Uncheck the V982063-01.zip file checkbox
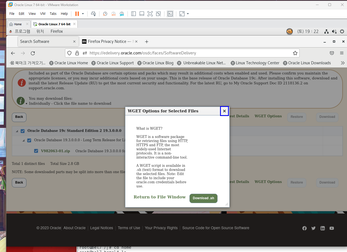Screen dimensions: 347x252 [x=36, y=151]
